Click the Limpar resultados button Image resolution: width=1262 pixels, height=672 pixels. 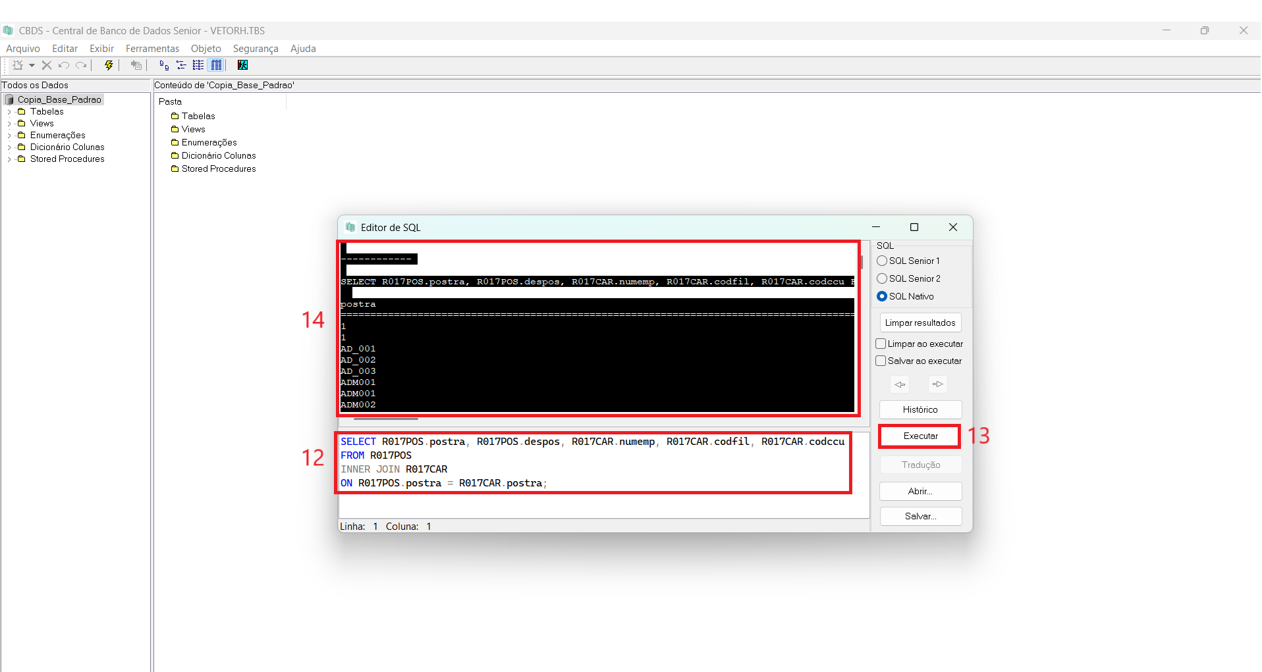[x=920, y=323]
